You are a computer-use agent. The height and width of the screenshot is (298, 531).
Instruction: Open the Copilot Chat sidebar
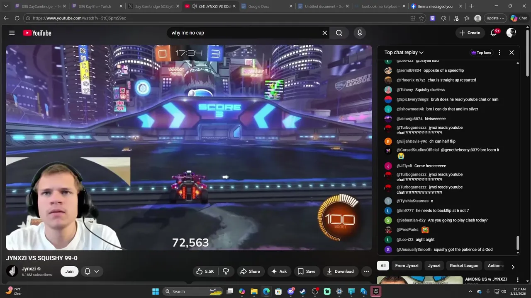(x=519, y=18)
